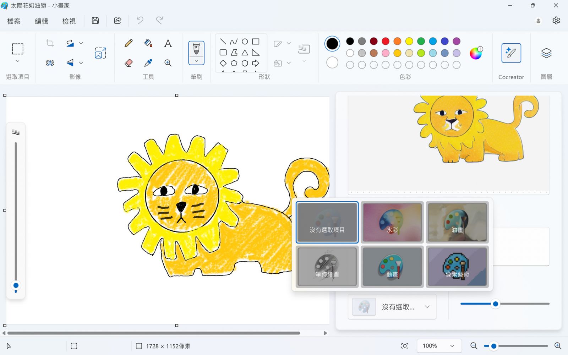Screen dimensions: 568x355
Task: Expand the flip options chevron
Action: pyautogui.click(x=81, y=63)
